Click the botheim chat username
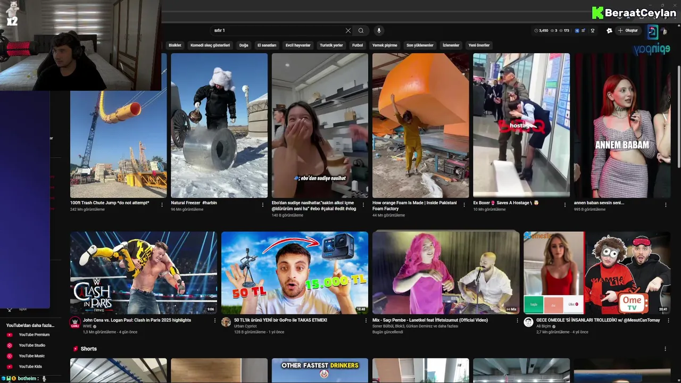This screenshot has width=681, height=383. pyautogui.click(x=28, y=378)
